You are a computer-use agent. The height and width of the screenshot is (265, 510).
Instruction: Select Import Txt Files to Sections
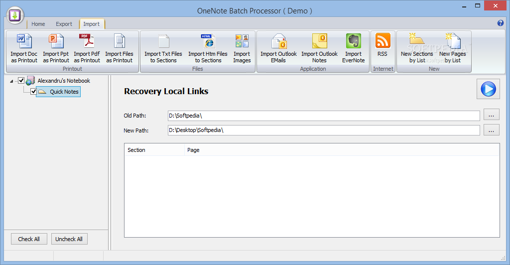163,48
